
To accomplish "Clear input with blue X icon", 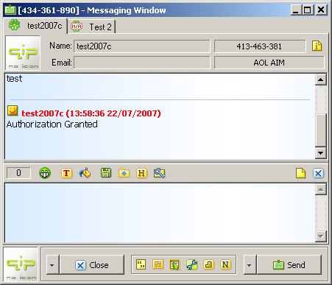I will (318, 173).
